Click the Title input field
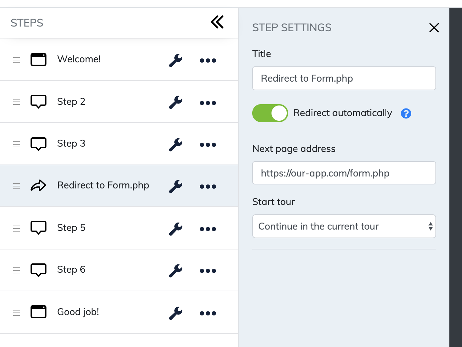 tap(344, 78)
